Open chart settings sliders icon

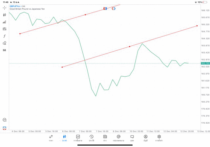[x=5, y=29]
